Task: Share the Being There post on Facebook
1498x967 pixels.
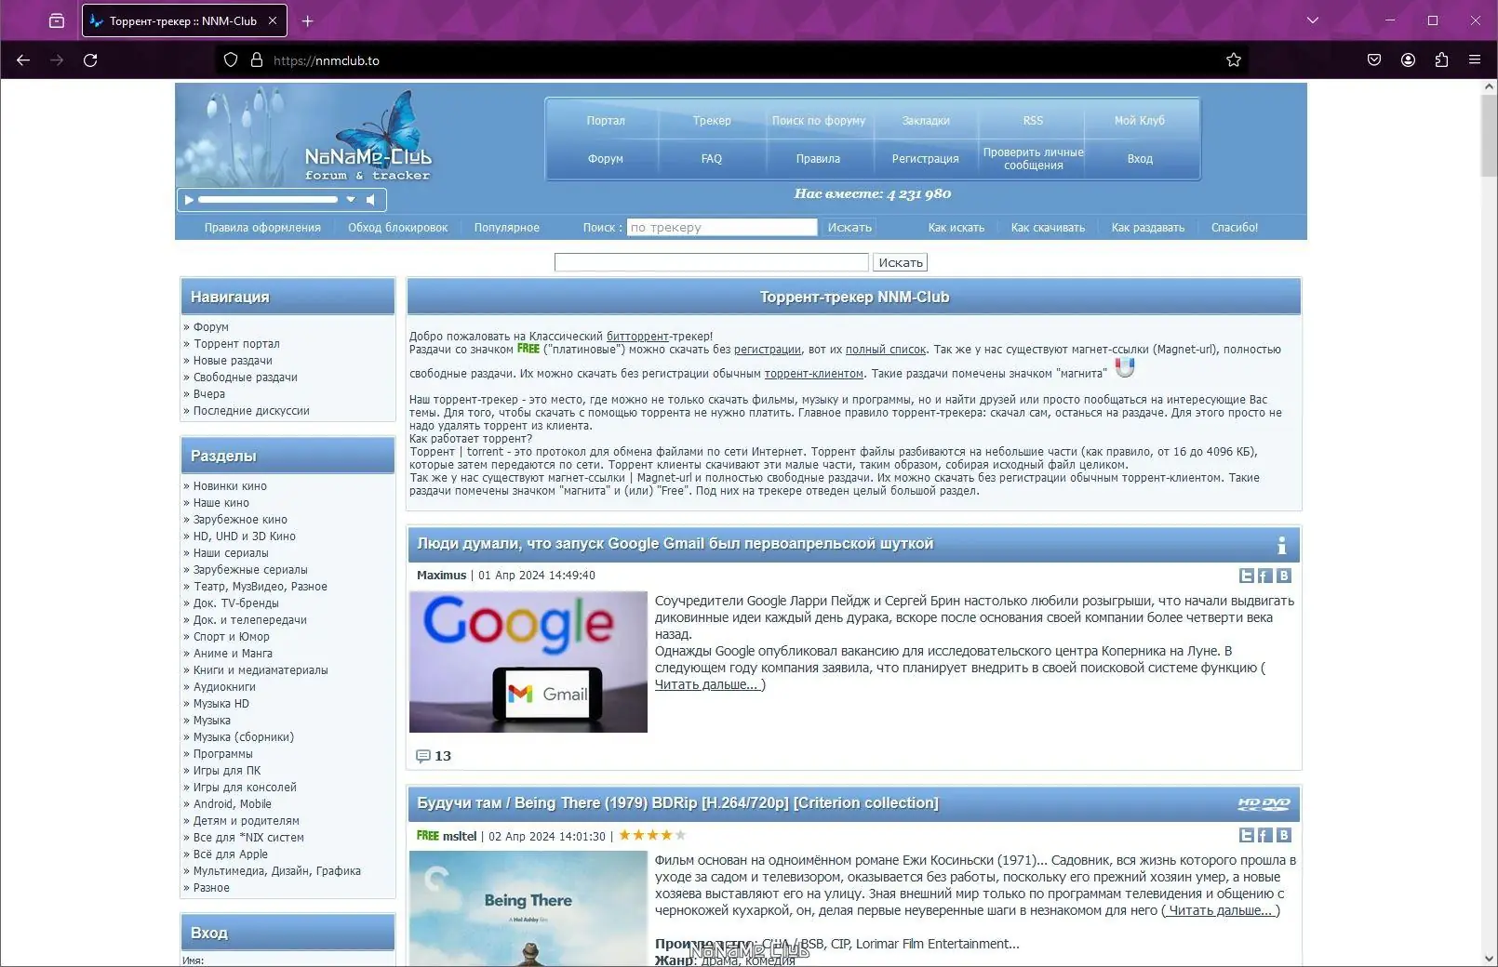Action: tap(1265, 835)
